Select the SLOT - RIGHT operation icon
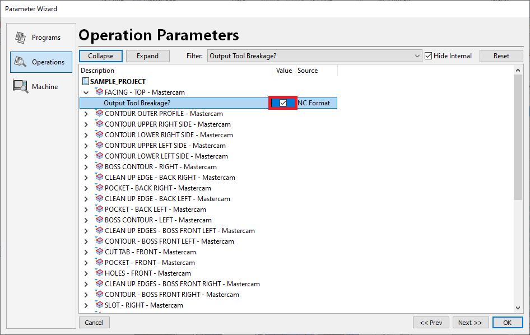The height and width of the screenshot is (335, 530). tap(99, 305)
